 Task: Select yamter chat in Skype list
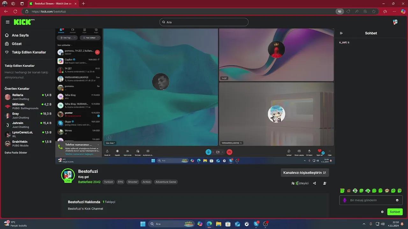tap(79, 114)
